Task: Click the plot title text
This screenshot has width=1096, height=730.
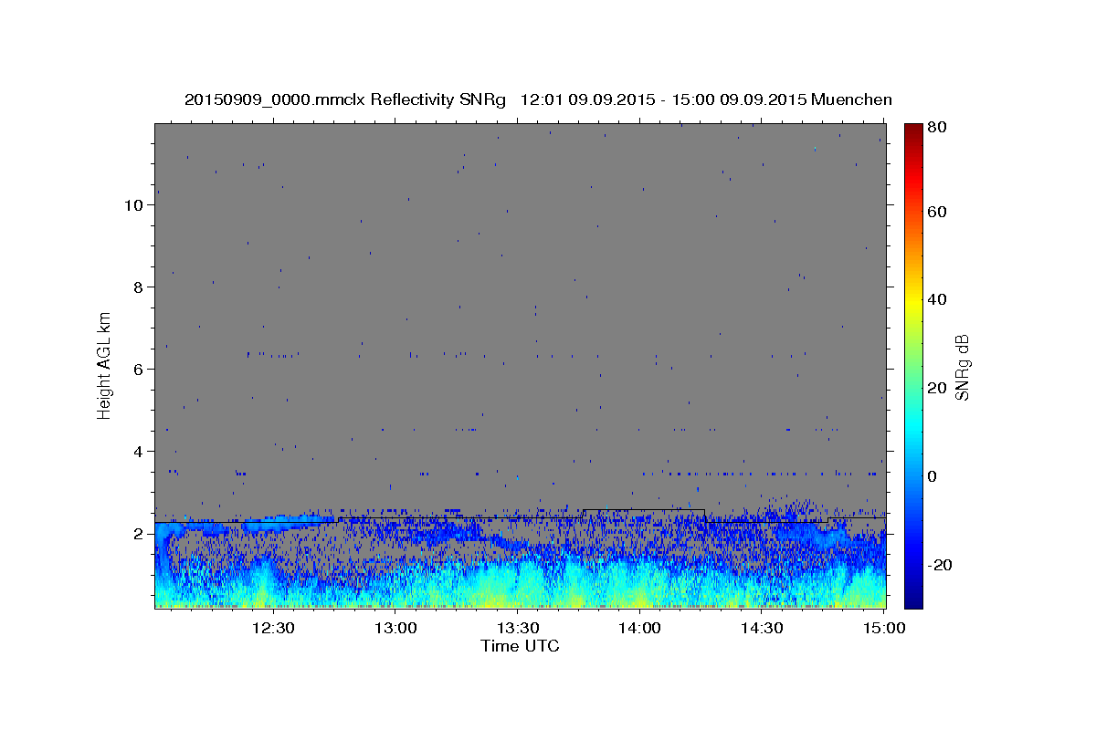Action: pos(538,99)
